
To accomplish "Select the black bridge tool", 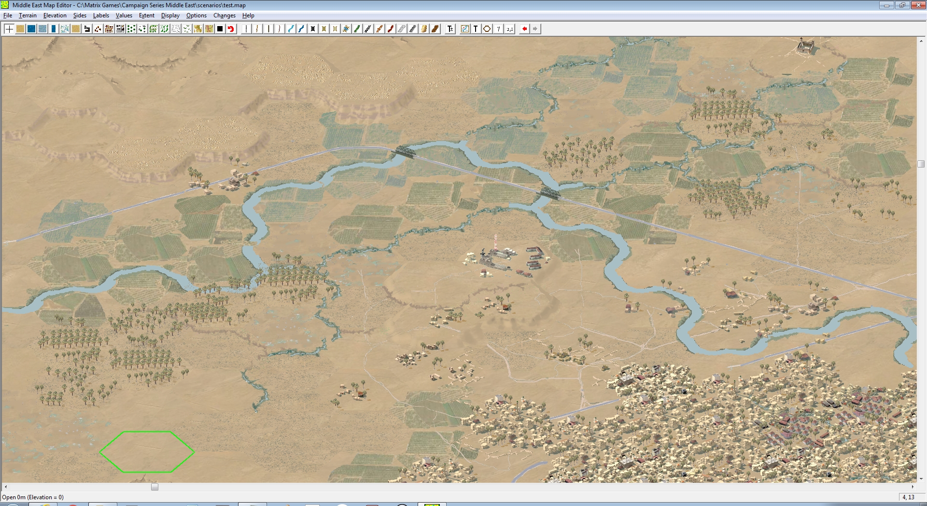I will pos(313,29).
